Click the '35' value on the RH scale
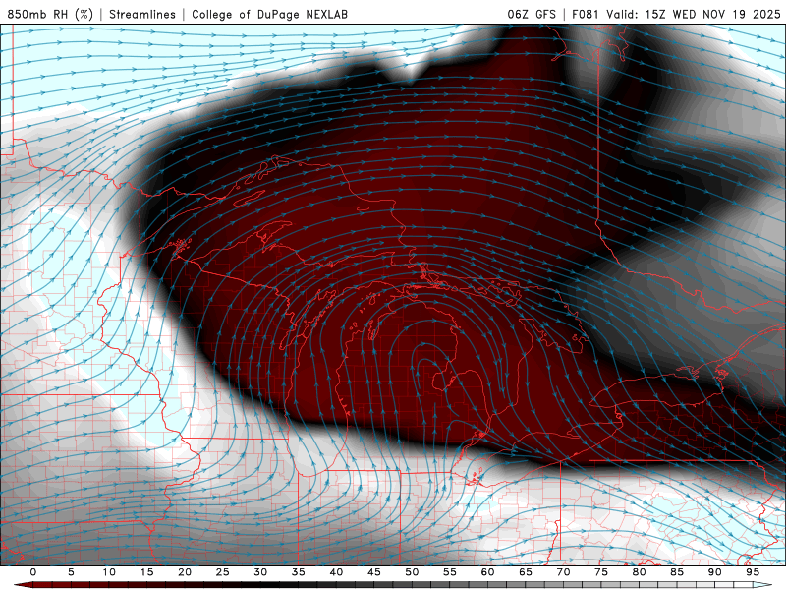This screenshot has width=786, height=590. [299, 572]
